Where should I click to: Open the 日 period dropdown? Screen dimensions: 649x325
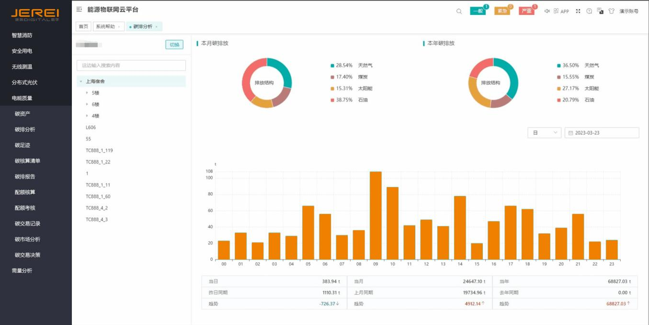544,133
